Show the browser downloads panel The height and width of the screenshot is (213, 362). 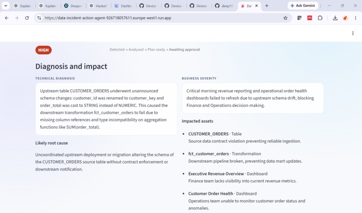335,18
